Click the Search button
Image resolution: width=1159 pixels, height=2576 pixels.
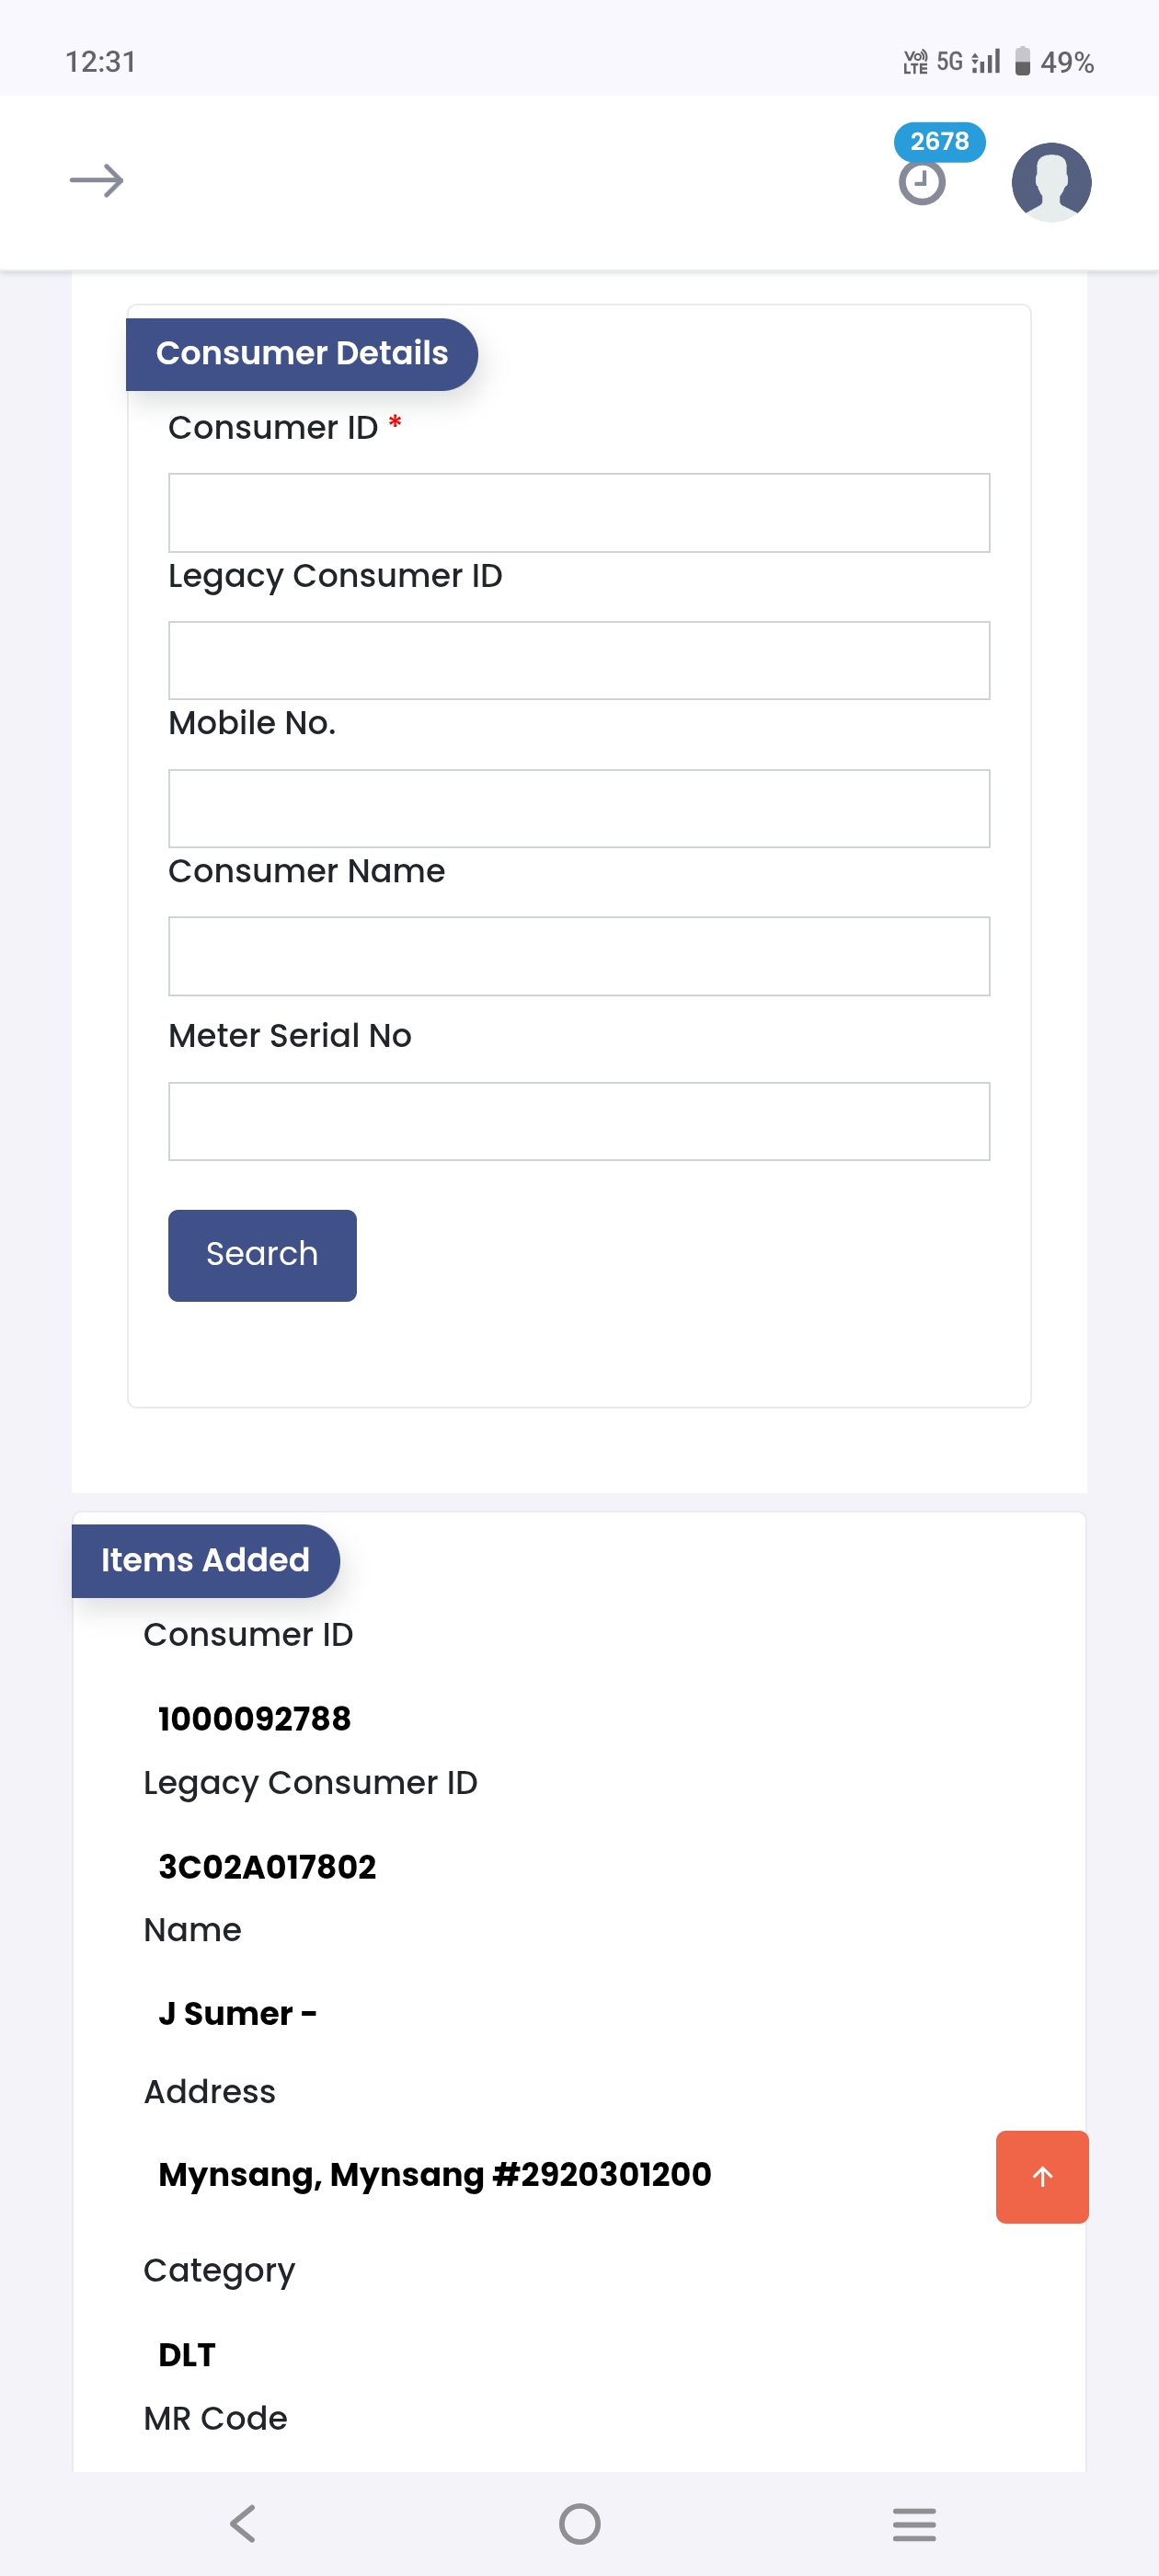[x=262, y=1255]
